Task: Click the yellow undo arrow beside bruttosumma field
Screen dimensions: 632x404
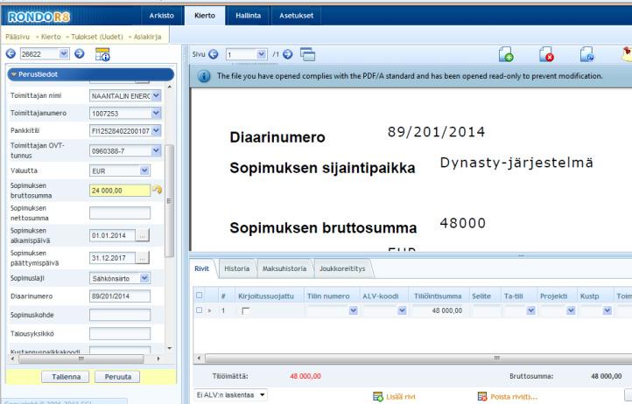Action: point(157,189)
